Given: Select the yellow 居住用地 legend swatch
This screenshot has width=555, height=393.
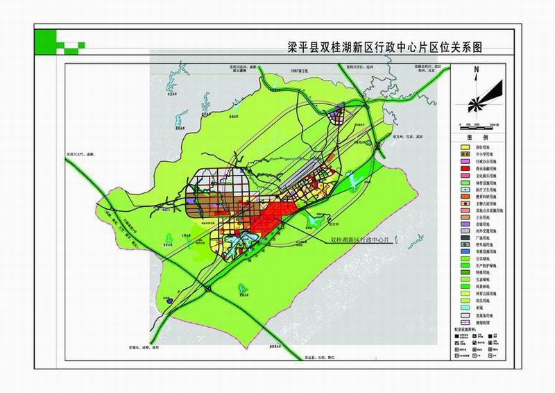Looking at the screenshot, I should click(465, 147).
